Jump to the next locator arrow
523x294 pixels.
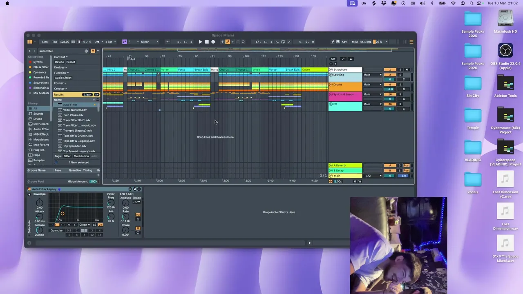pos(335,64)
